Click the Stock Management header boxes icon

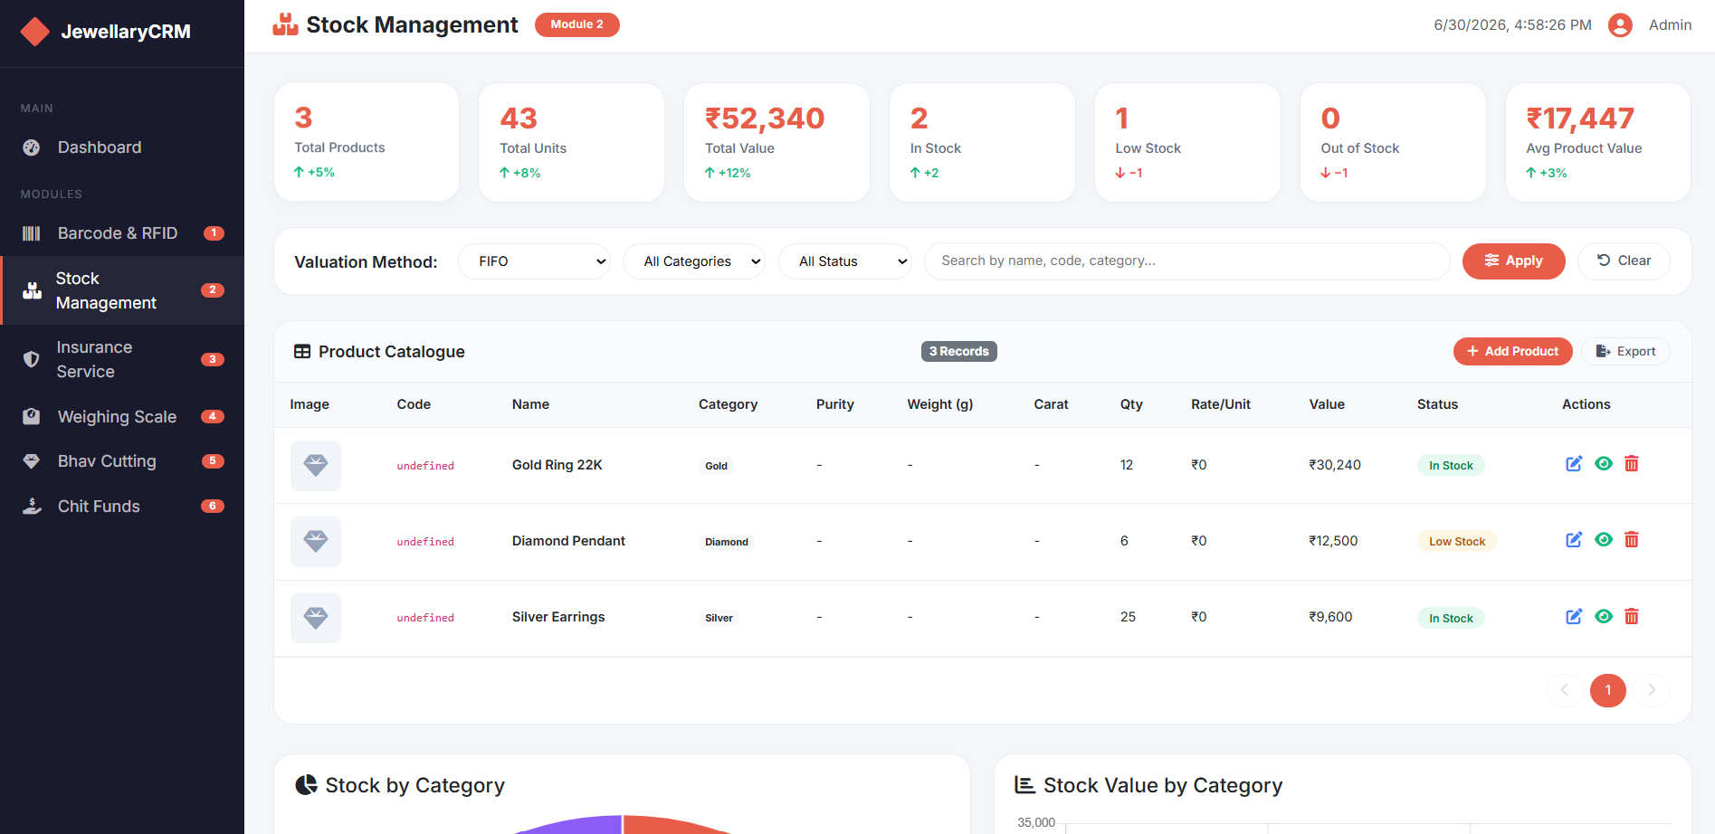click(x=285, y=24)
